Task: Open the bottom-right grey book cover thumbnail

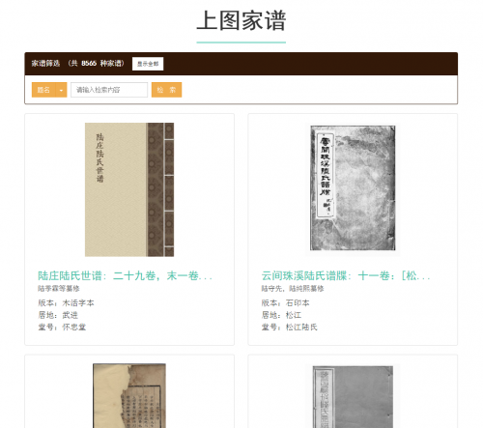Action: point(353,397)
